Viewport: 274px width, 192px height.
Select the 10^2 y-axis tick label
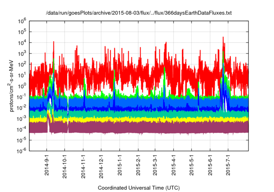22,64
